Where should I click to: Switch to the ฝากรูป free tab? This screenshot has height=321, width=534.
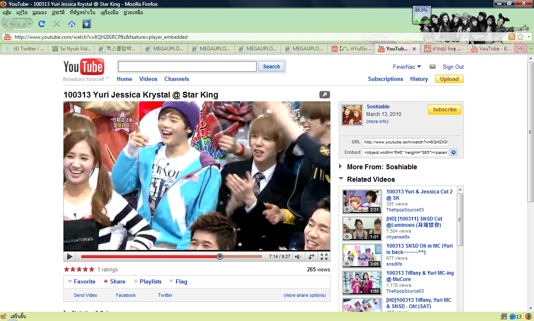pyautogui.click(x=444, y=49)
